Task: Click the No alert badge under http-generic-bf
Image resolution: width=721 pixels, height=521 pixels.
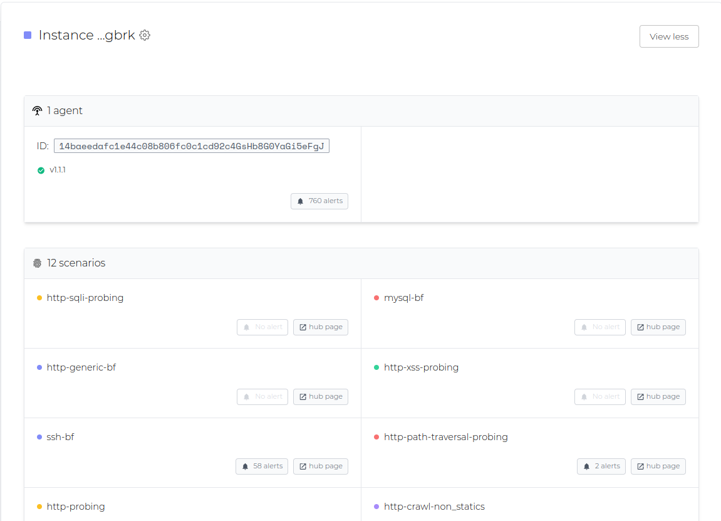Action: pos(262,396)
